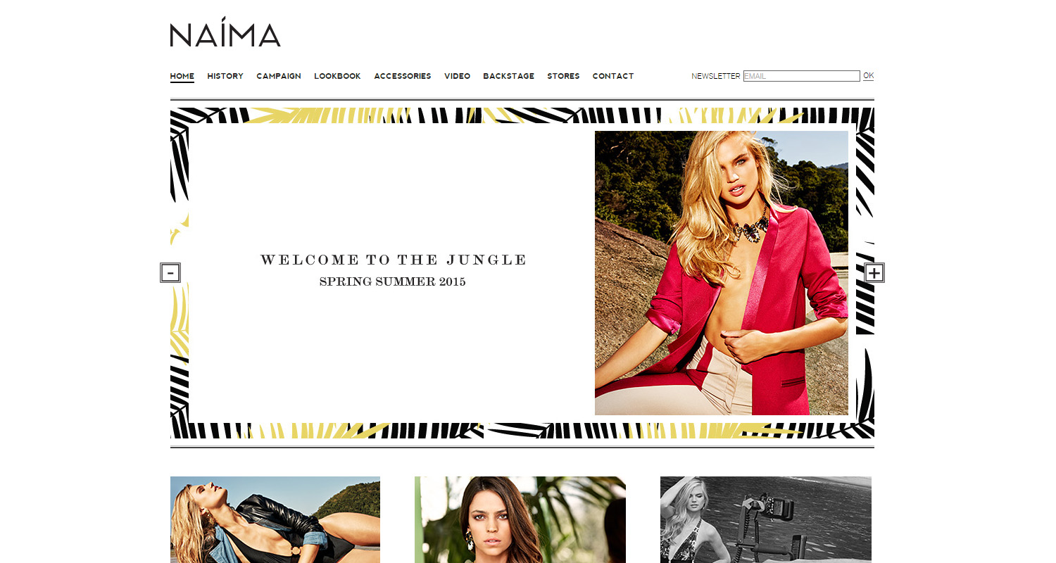
Task: Submit newsletter with the OK link
Action: point(868,76)
